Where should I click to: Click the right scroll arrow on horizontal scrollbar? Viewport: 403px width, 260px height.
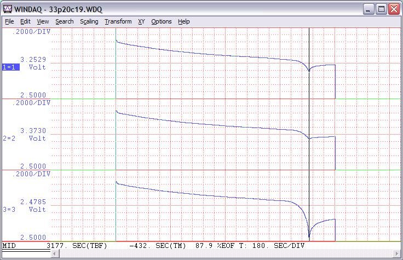396,254
